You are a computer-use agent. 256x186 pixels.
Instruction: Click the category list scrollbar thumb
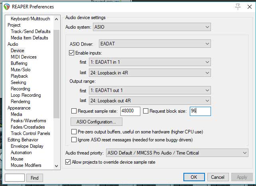click(x=56, y=74)
